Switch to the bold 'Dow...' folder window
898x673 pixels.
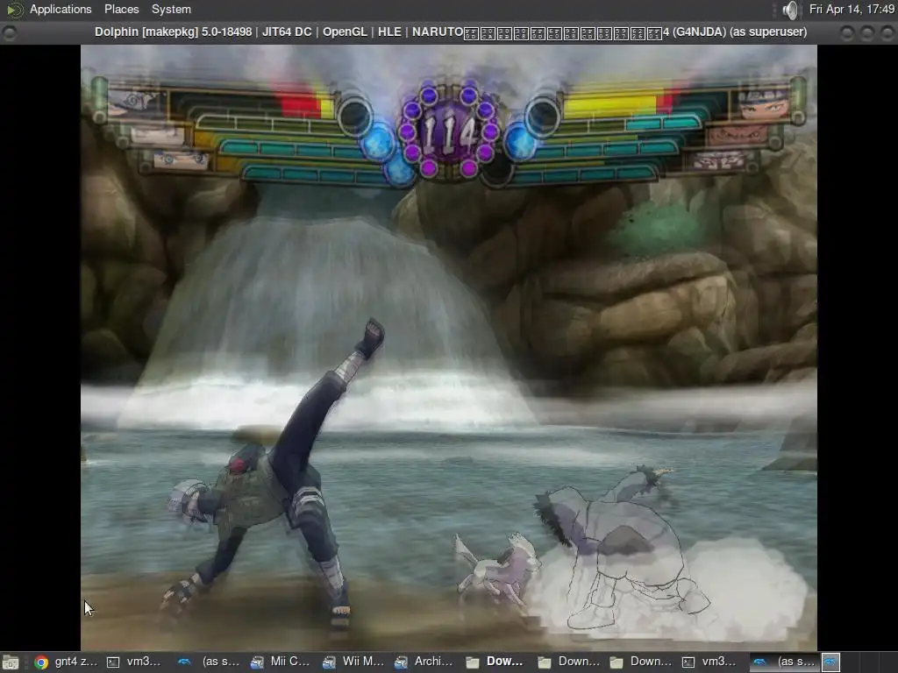[496, 662]
